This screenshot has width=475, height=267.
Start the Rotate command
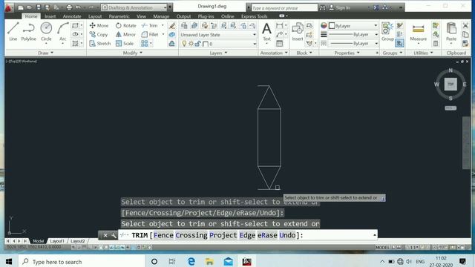(x=125, y=26)
